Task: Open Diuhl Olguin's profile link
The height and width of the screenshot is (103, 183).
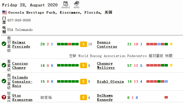Action: [111, 82]
